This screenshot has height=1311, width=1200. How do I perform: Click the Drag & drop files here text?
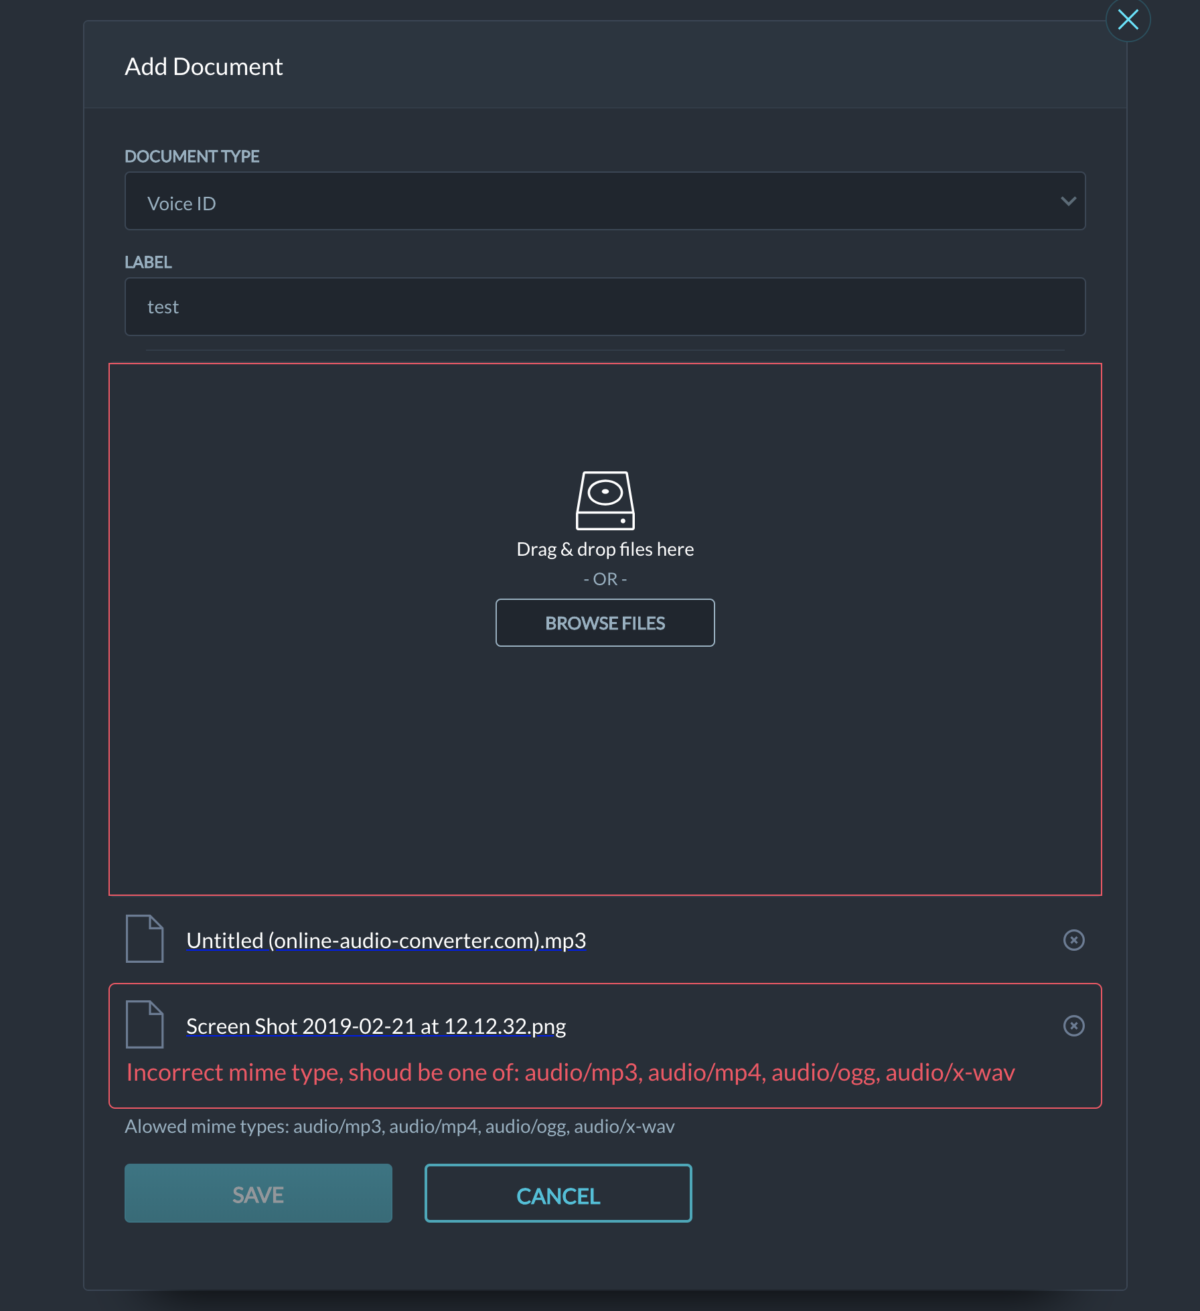(605, 550)
